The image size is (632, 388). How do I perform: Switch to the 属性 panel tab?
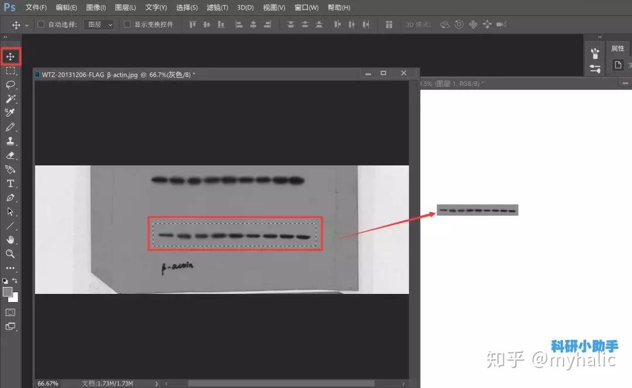click(617, 48)
